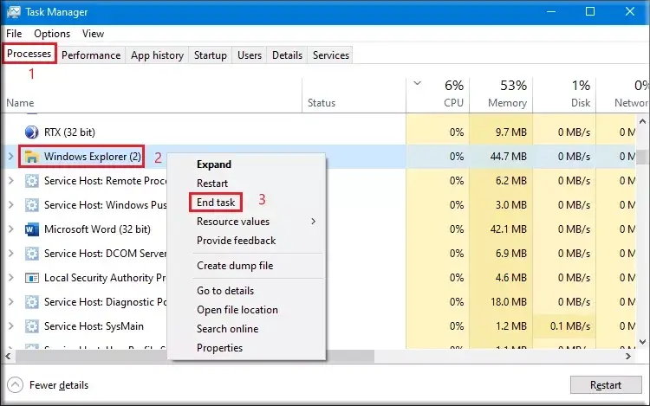
Task: Select the Service Host: SysMain process name
Action: click(94, 326)
